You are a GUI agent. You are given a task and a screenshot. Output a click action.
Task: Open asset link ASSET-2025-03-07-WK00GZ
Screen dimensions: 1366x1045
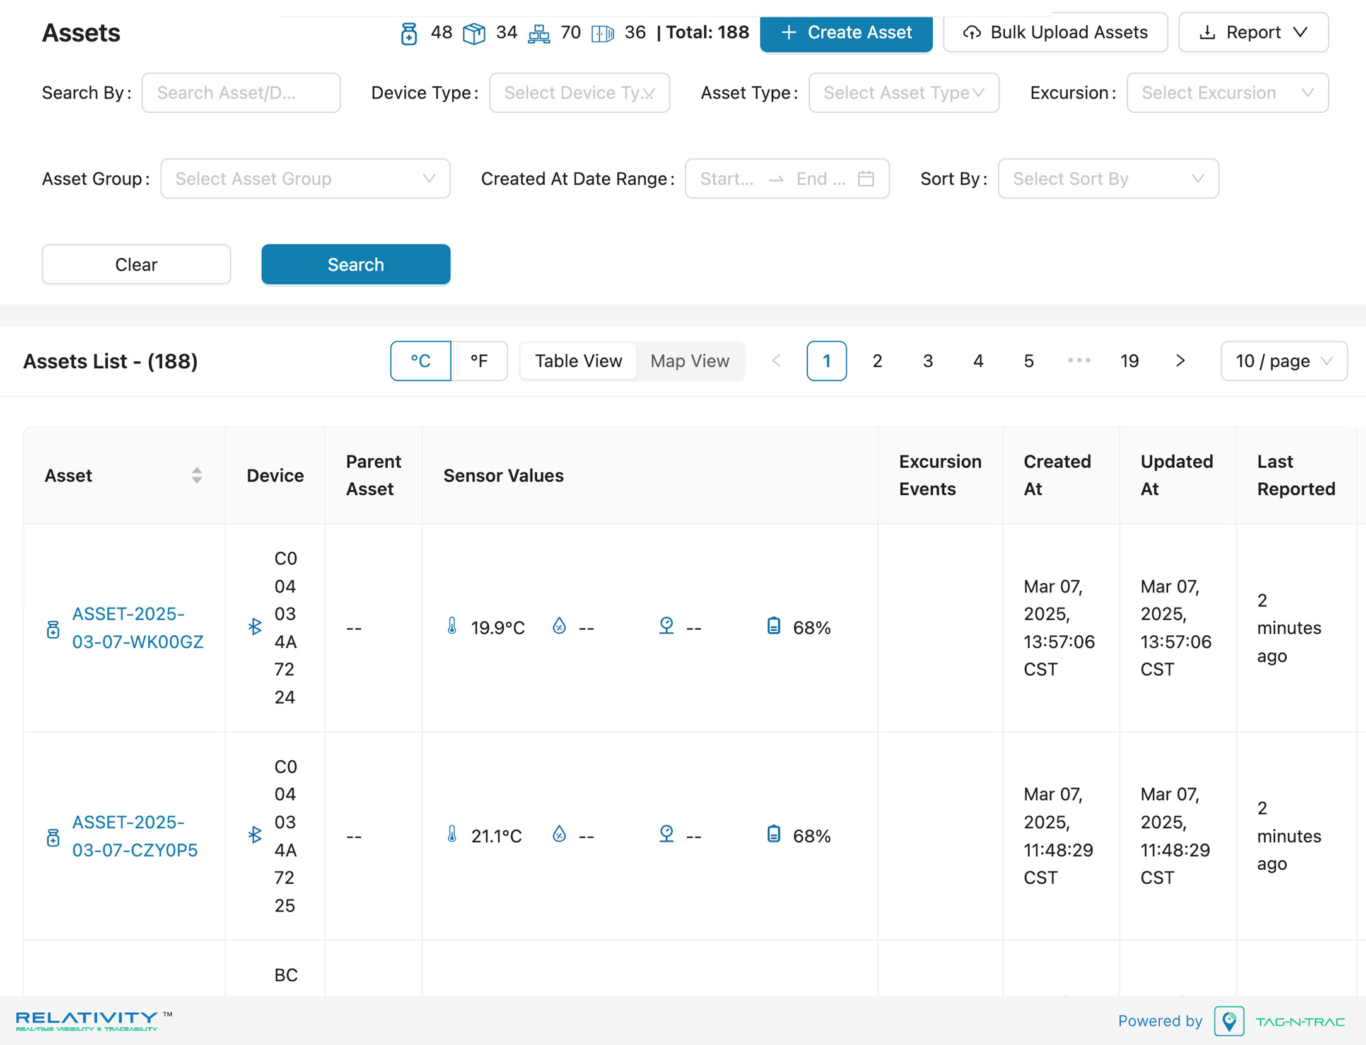(x=137, y=628)
